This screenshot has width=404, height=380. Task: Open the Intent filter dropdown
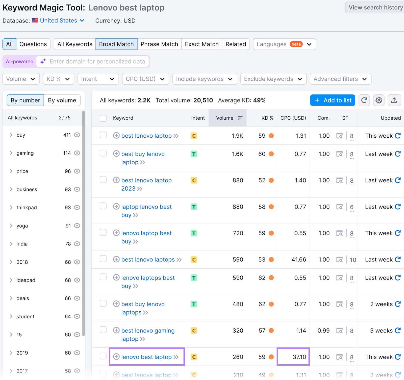tap(98, 79)
